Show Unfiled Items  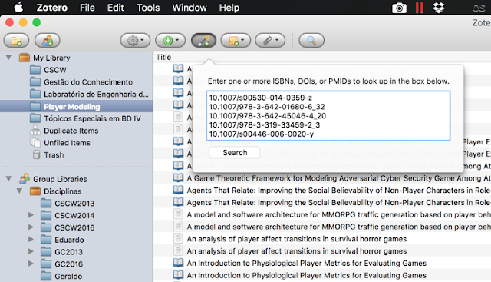67,143
